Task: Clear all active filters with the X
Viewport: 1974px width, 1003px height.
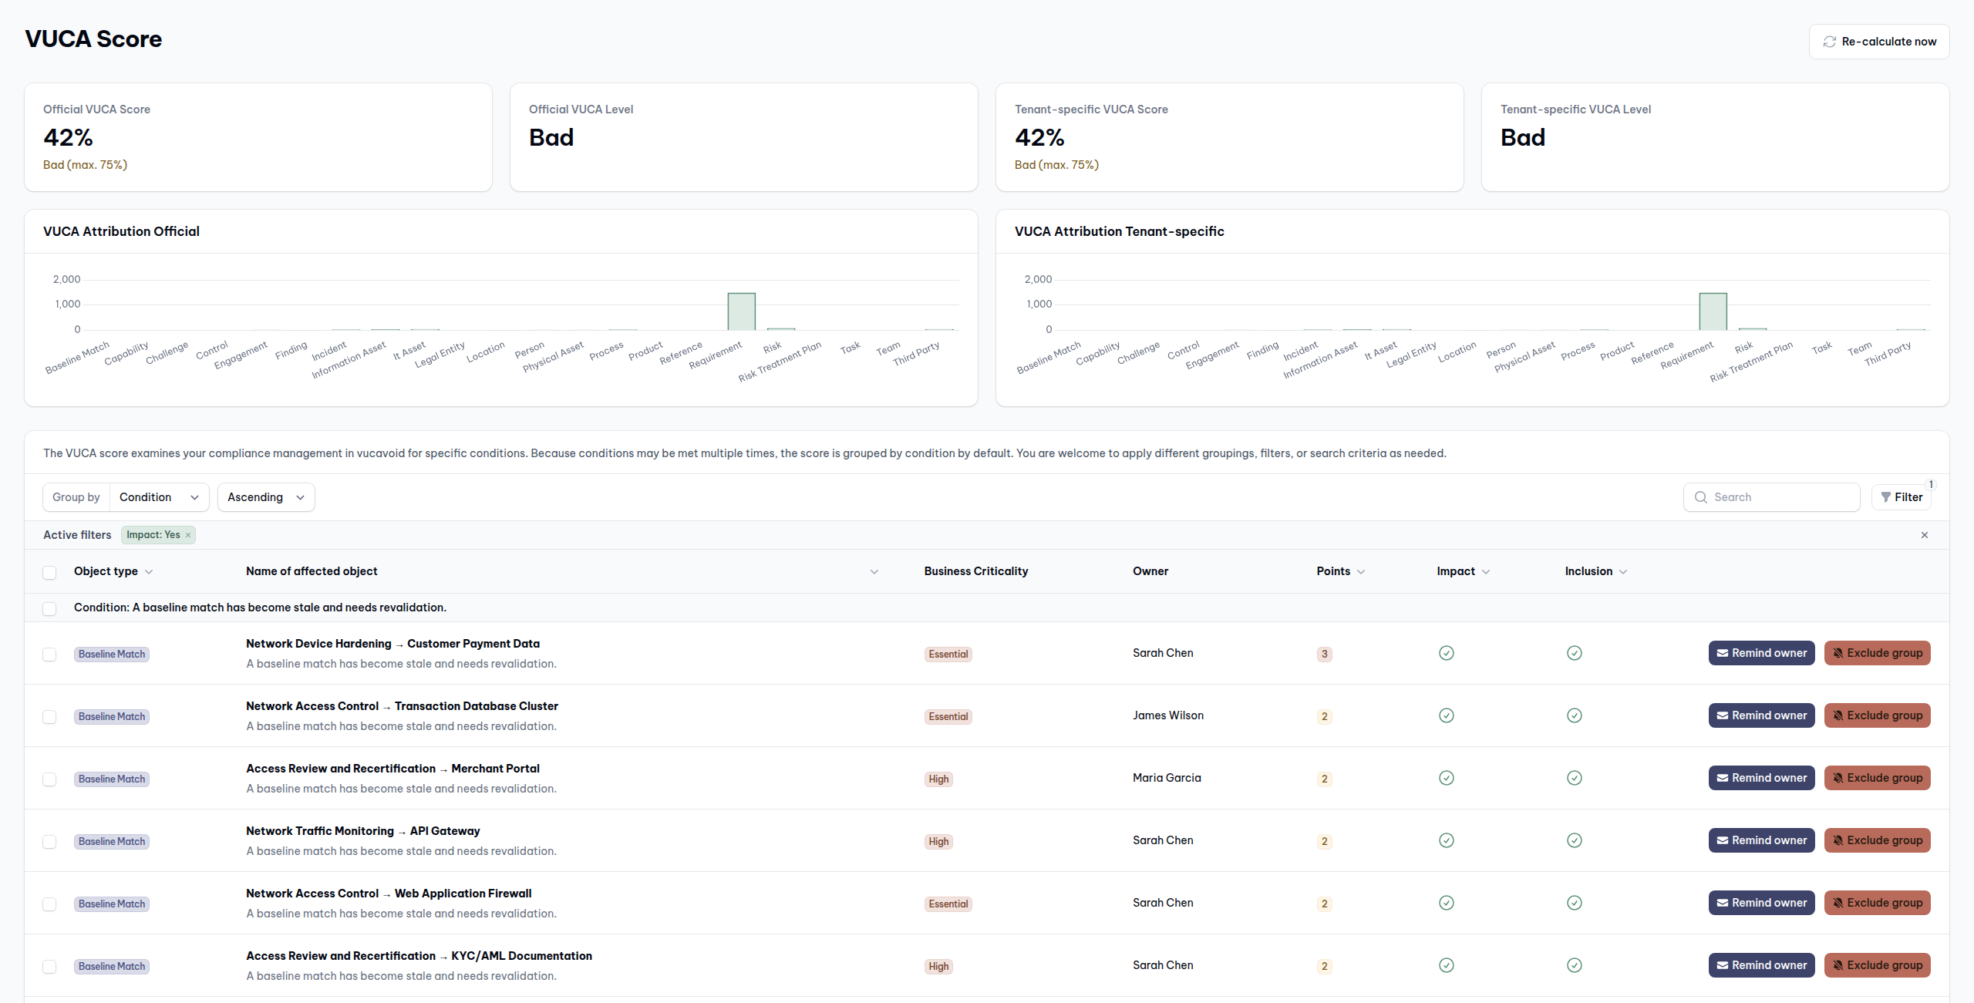Action: point(1924,535)
